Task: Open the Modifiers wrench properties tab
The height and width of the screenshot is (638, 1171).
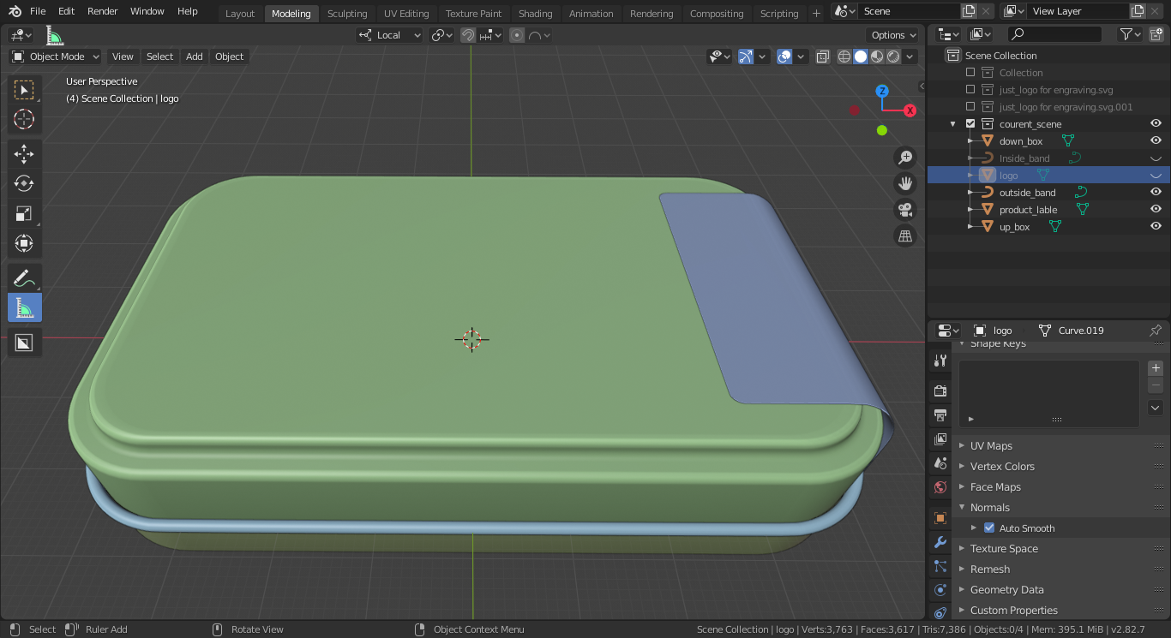Action: (x=940, y=542)
